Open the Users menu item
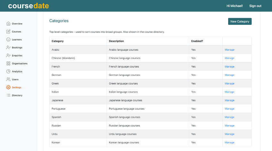The height and width of the screenshot is (151, 272). (x=15, y=79)
